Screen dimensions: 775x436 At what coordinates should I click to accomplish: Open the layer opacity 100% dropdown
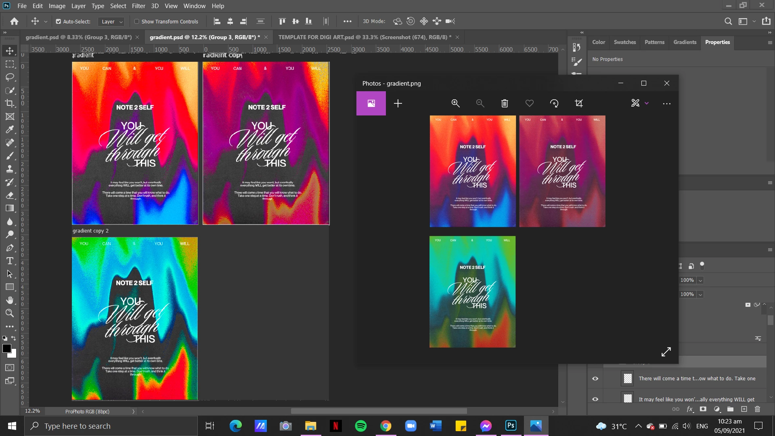pyautogui.click(x=700, y=280)
